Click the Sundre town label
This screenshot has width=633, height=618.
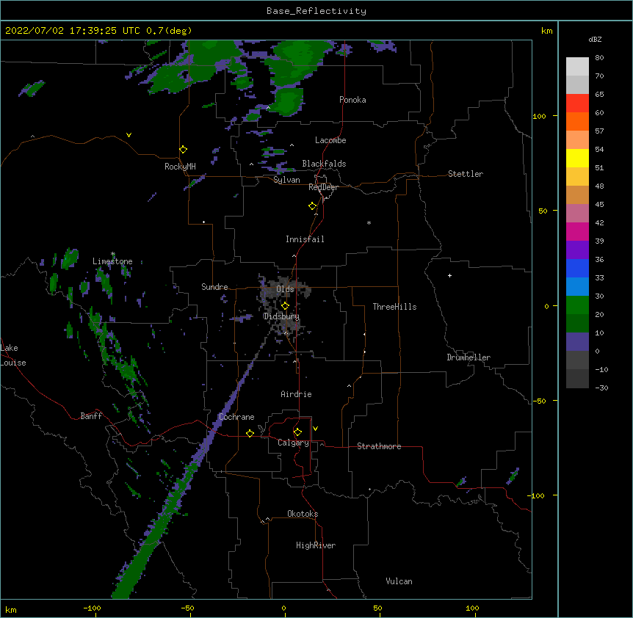[x=214, y=287]
